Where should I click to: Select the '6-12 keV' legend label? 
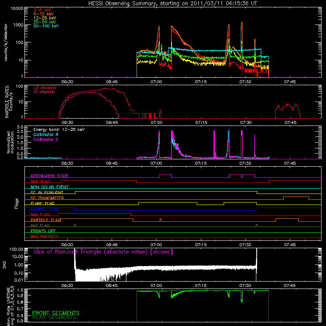tap(44, 14)
